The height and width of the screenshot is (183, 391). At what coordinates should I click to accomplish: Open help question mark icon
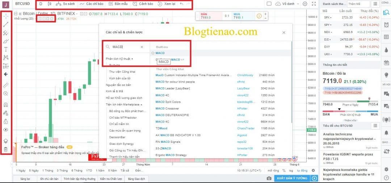click(x=386, y=178)
